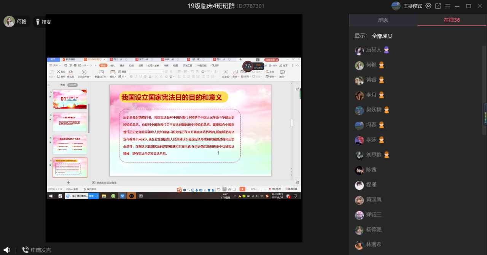The height and width of the screenshot is (255, 487).
Task: Expand the 主持模式 mode selector
Action: [412, 6]
